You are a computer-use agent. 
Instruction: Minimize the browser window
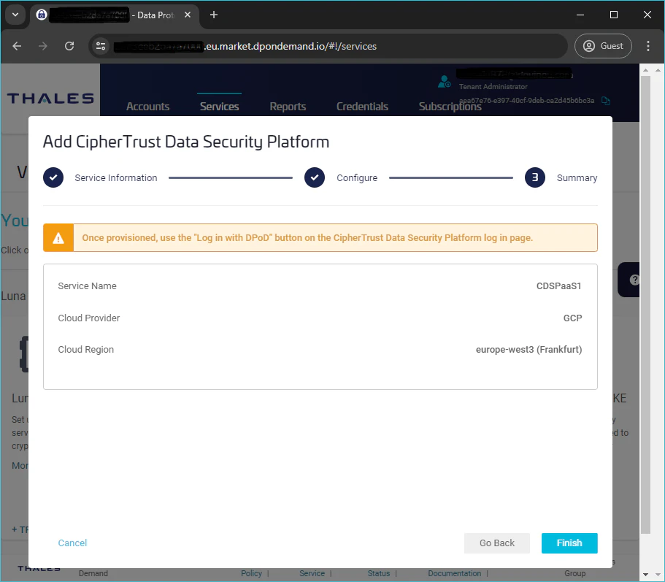[580, 15]
